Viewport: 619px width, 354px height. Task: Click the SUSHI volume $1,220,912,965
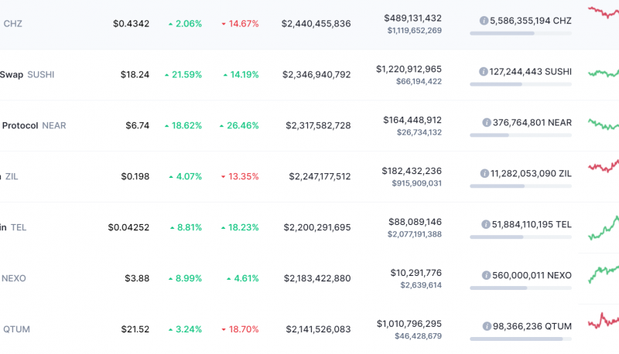pos(409,69)
